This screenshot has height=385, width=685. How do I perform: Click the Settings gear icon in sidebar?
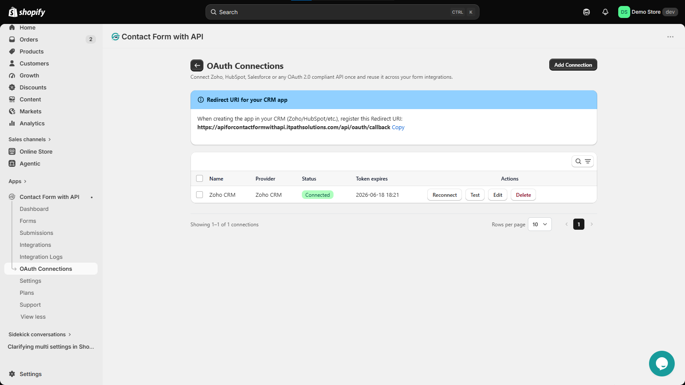tap(12, 374)
